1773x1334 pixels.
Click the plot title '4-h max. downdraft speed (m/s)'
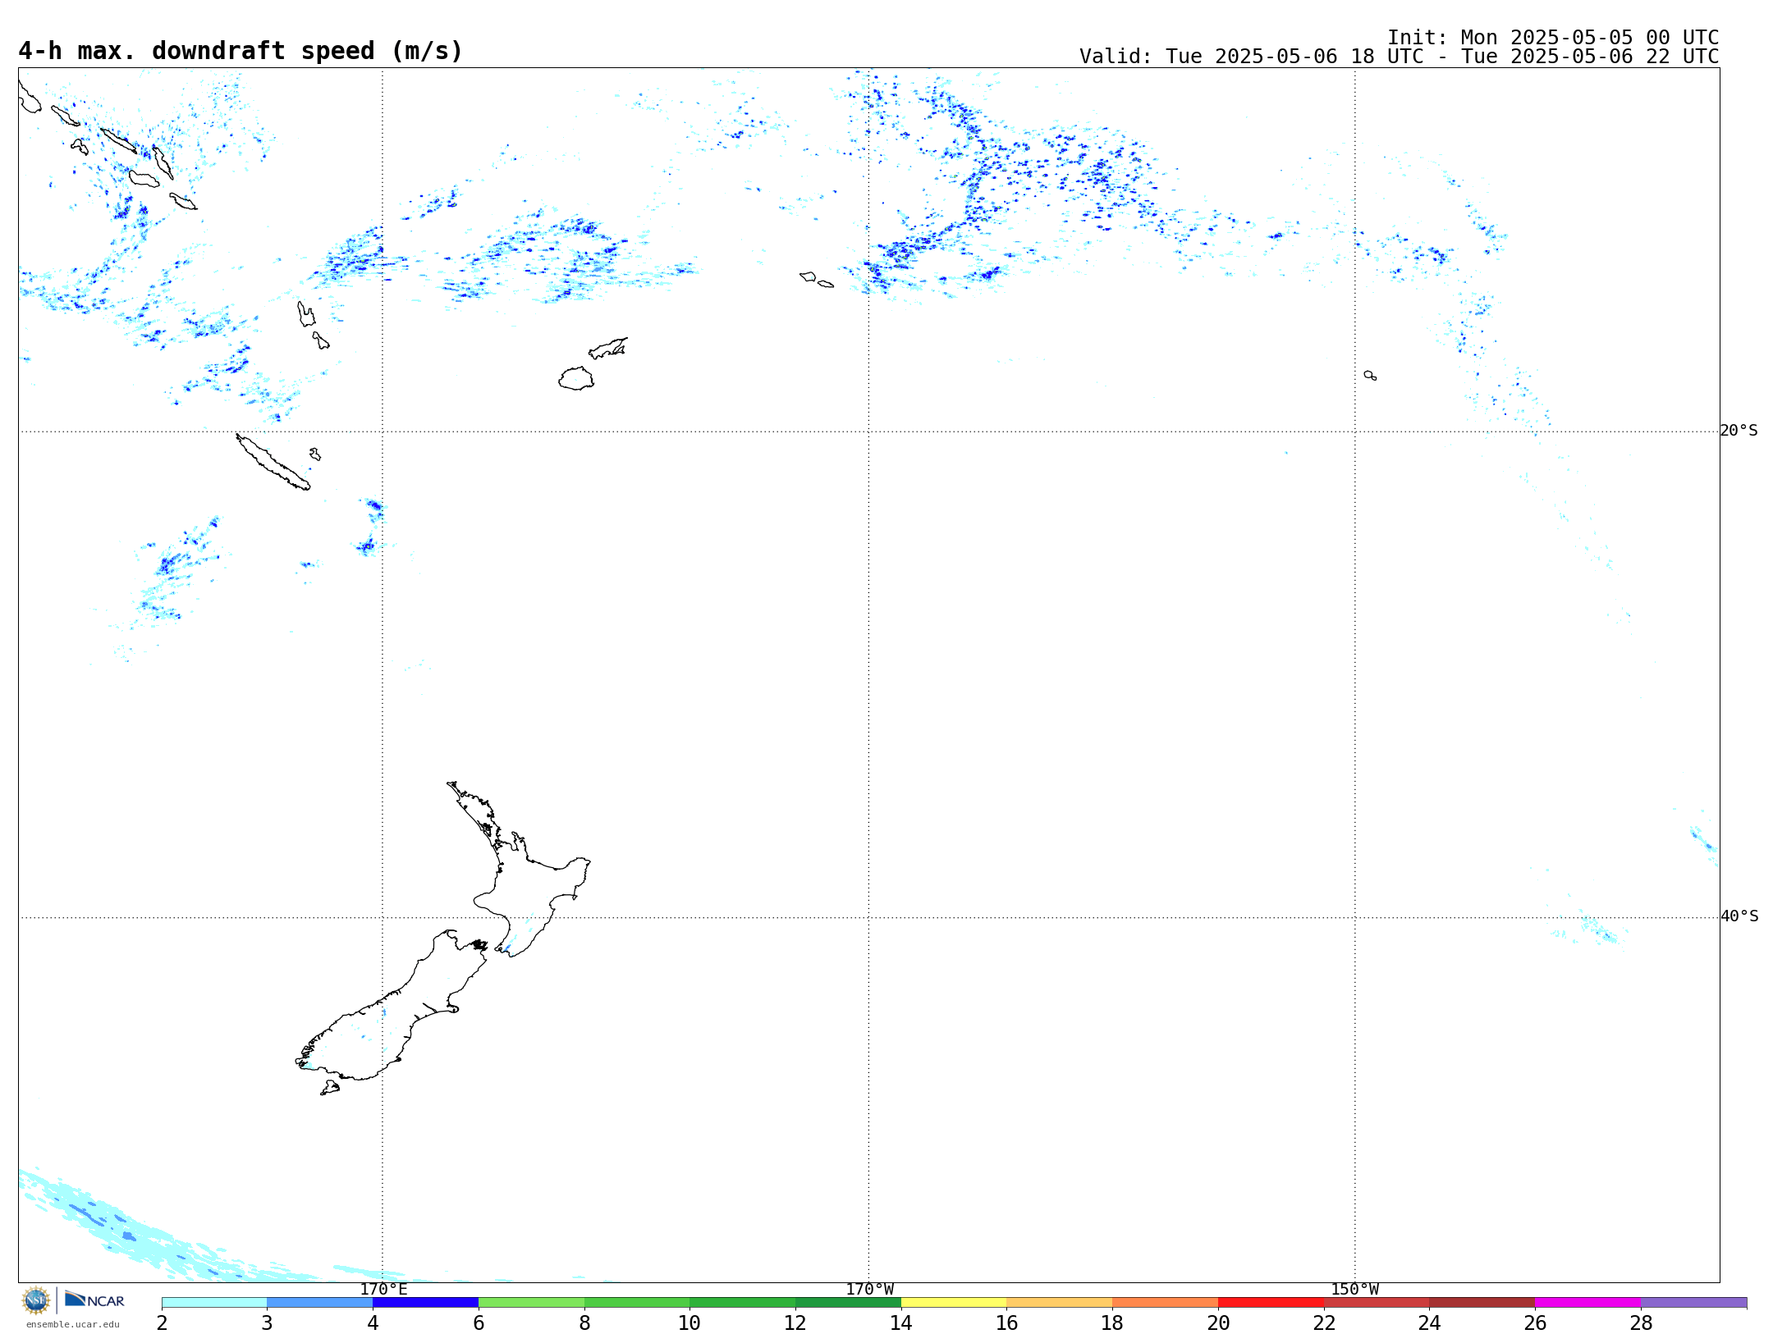tap(241, 51)
